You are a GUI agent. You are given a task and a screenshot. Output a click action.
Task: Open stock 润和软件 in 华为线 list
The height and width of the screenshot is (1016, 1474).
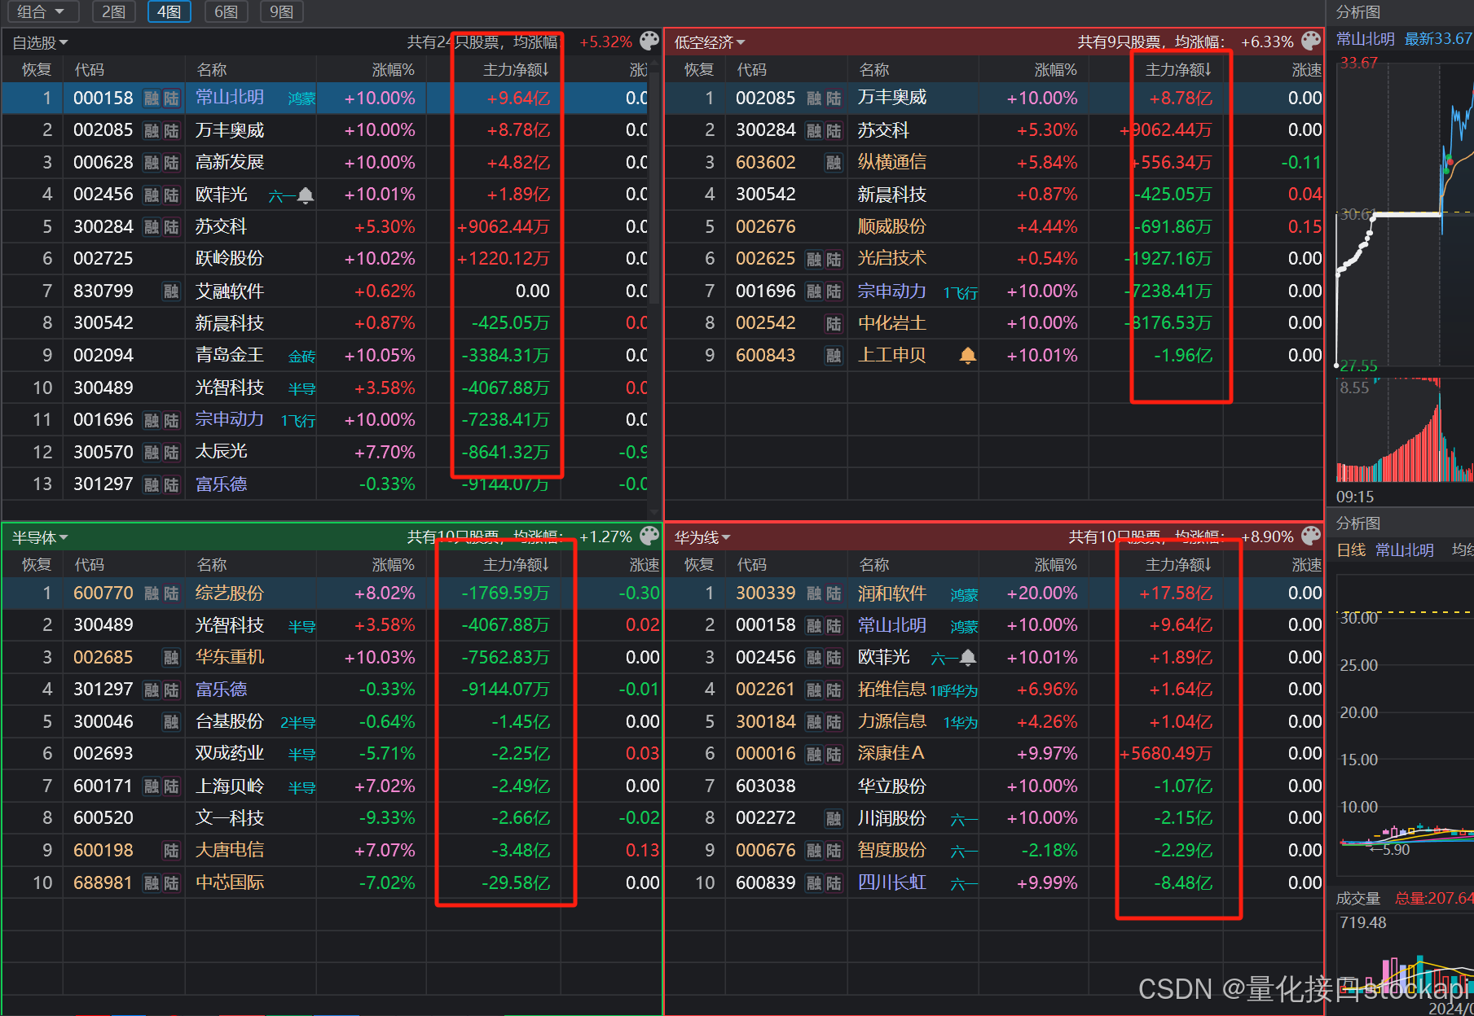click(891, 593)
